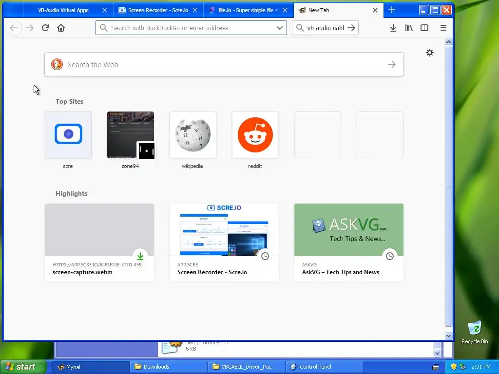Expand the address bar history dropdown
Screen dimensions: 499x374
point(280,28)
